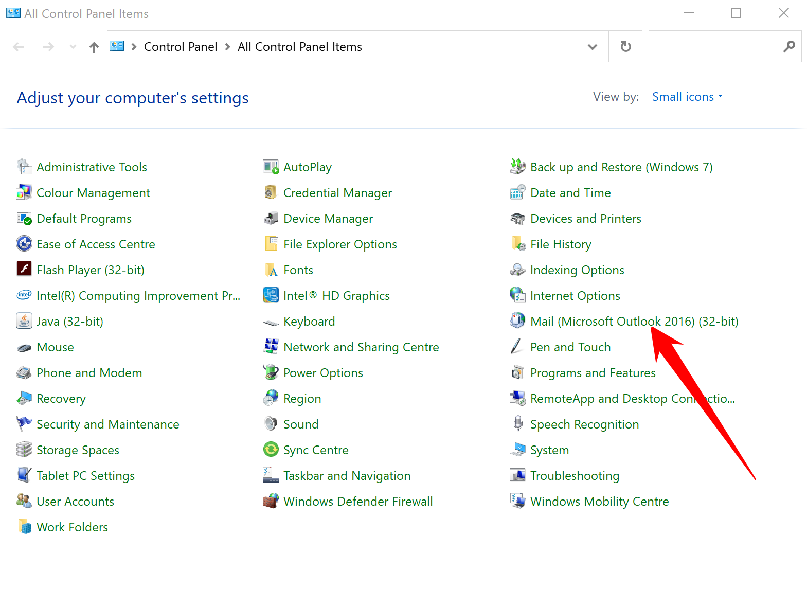Click the Phone and Modem icon
Viewport: 807px width, 607px height.
point(24,372)
